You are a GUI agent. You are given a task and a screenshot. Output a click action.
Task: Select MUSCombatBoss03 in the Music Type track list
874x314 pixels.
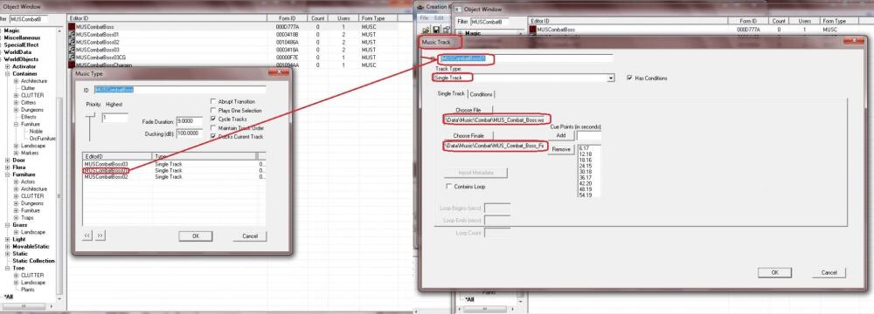[x=106, y=164]
